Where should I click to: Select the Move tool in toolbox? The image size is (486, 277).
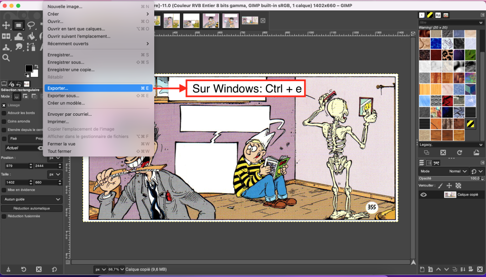point(6,25)
